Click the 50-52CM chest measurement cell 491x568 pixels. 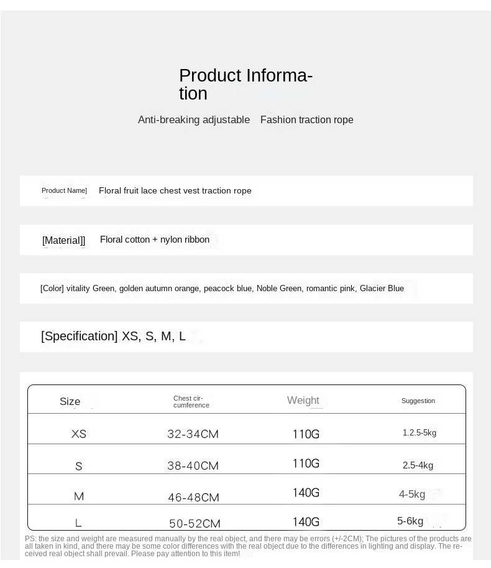tap(195, 524)
